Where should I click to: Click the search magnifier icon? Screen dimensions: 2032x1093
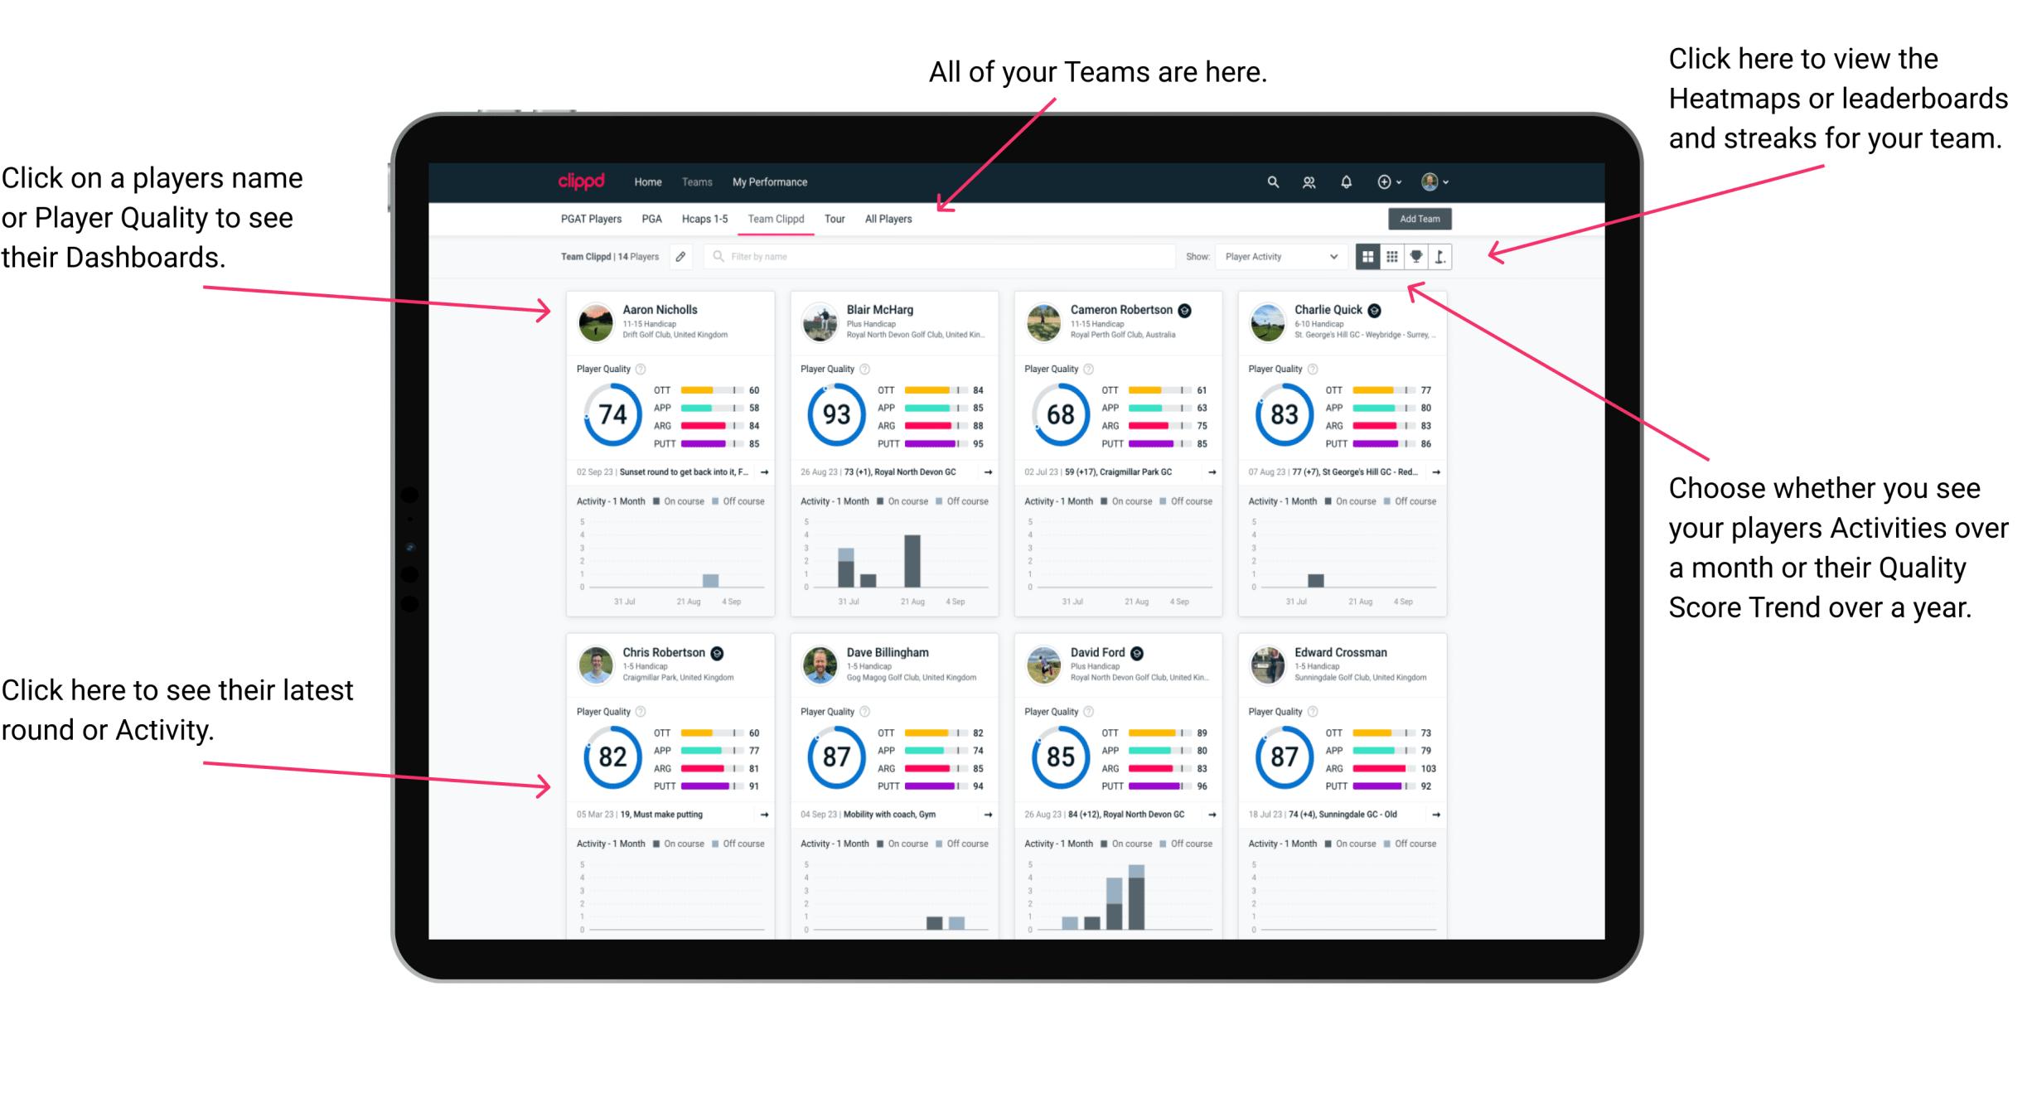pyautogui.click(x=1270, y=181)
